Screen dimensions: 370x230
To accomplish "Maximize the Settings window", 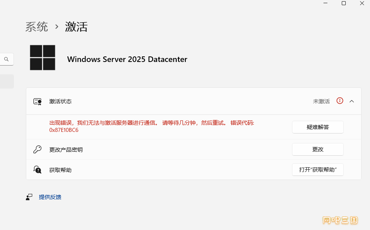I will [344, 3].
